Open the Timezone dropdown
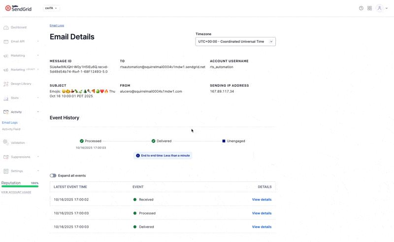 pos(235,42)
